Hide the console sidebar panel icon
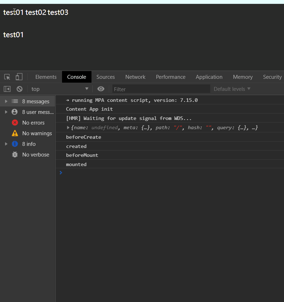The width and height of the screenshot is (284, 302). [7, 89]
